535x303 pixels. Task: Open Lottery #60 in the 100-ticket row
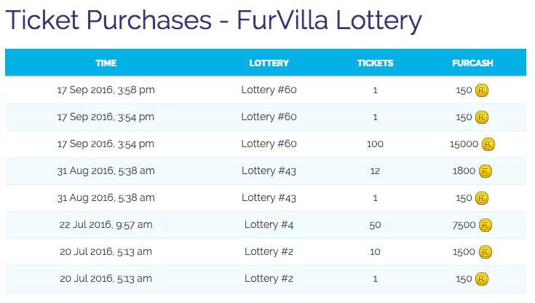269,144
